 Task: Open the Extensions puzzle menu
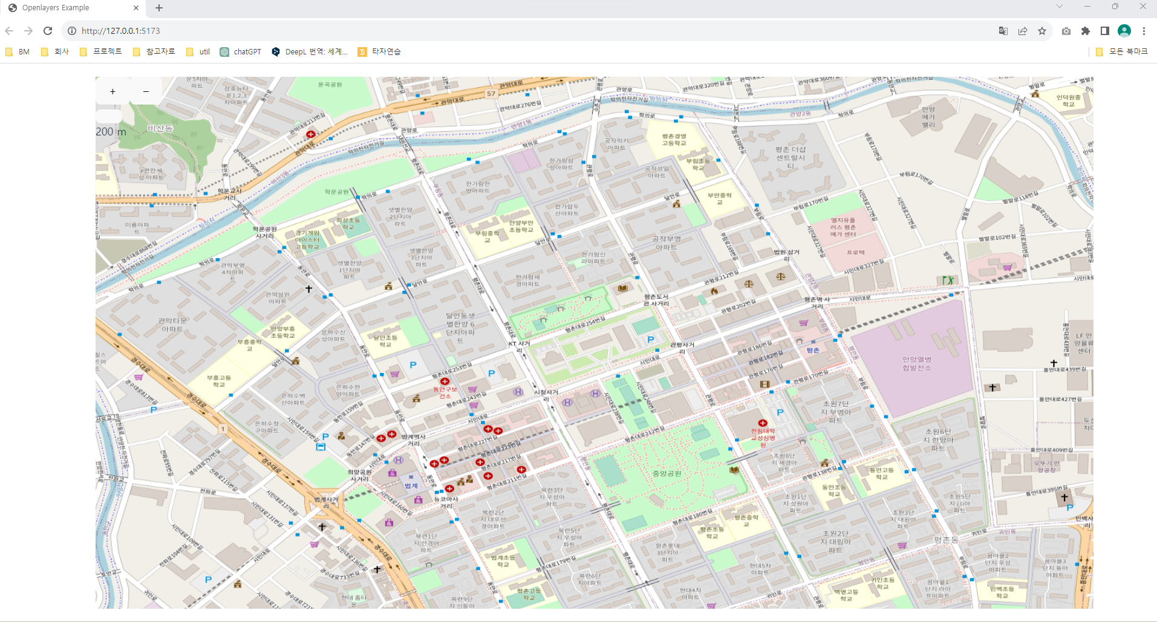coord(1086,31)
